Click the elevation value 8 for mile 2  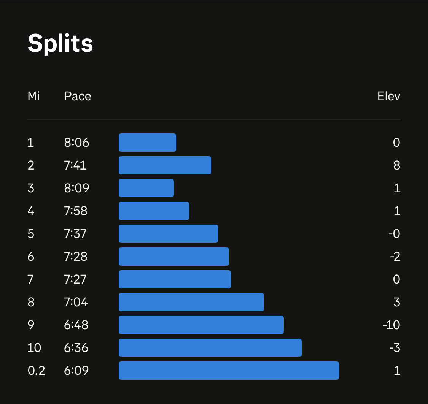397,165
